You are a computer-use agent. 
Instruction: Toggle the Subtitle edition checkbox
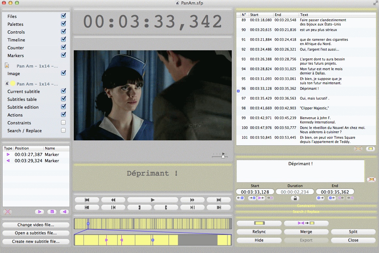[63, 106]
